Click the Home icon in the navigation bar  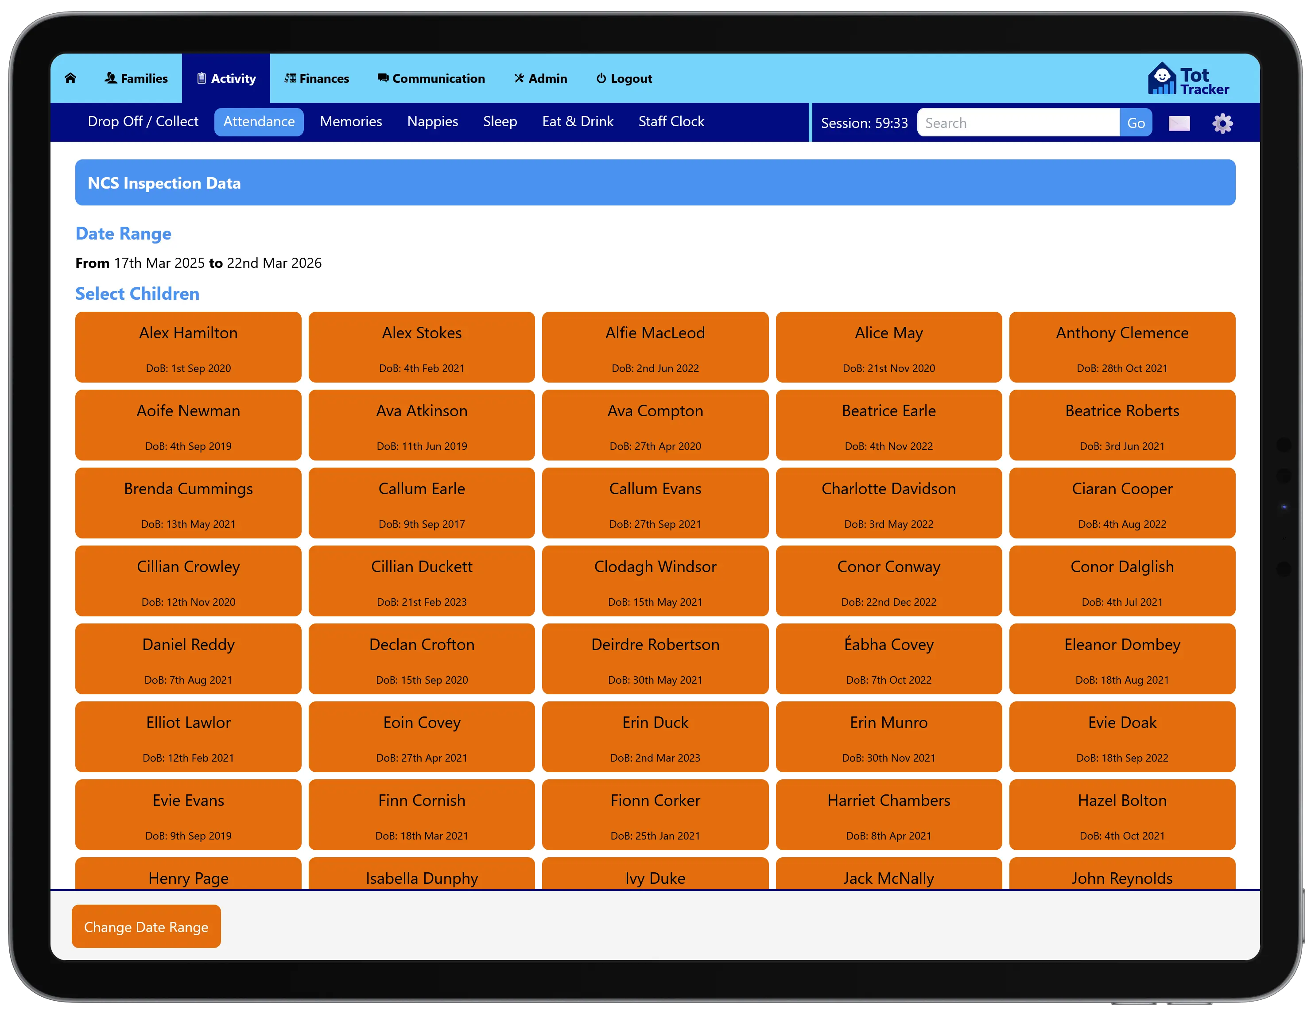point(70,78)
